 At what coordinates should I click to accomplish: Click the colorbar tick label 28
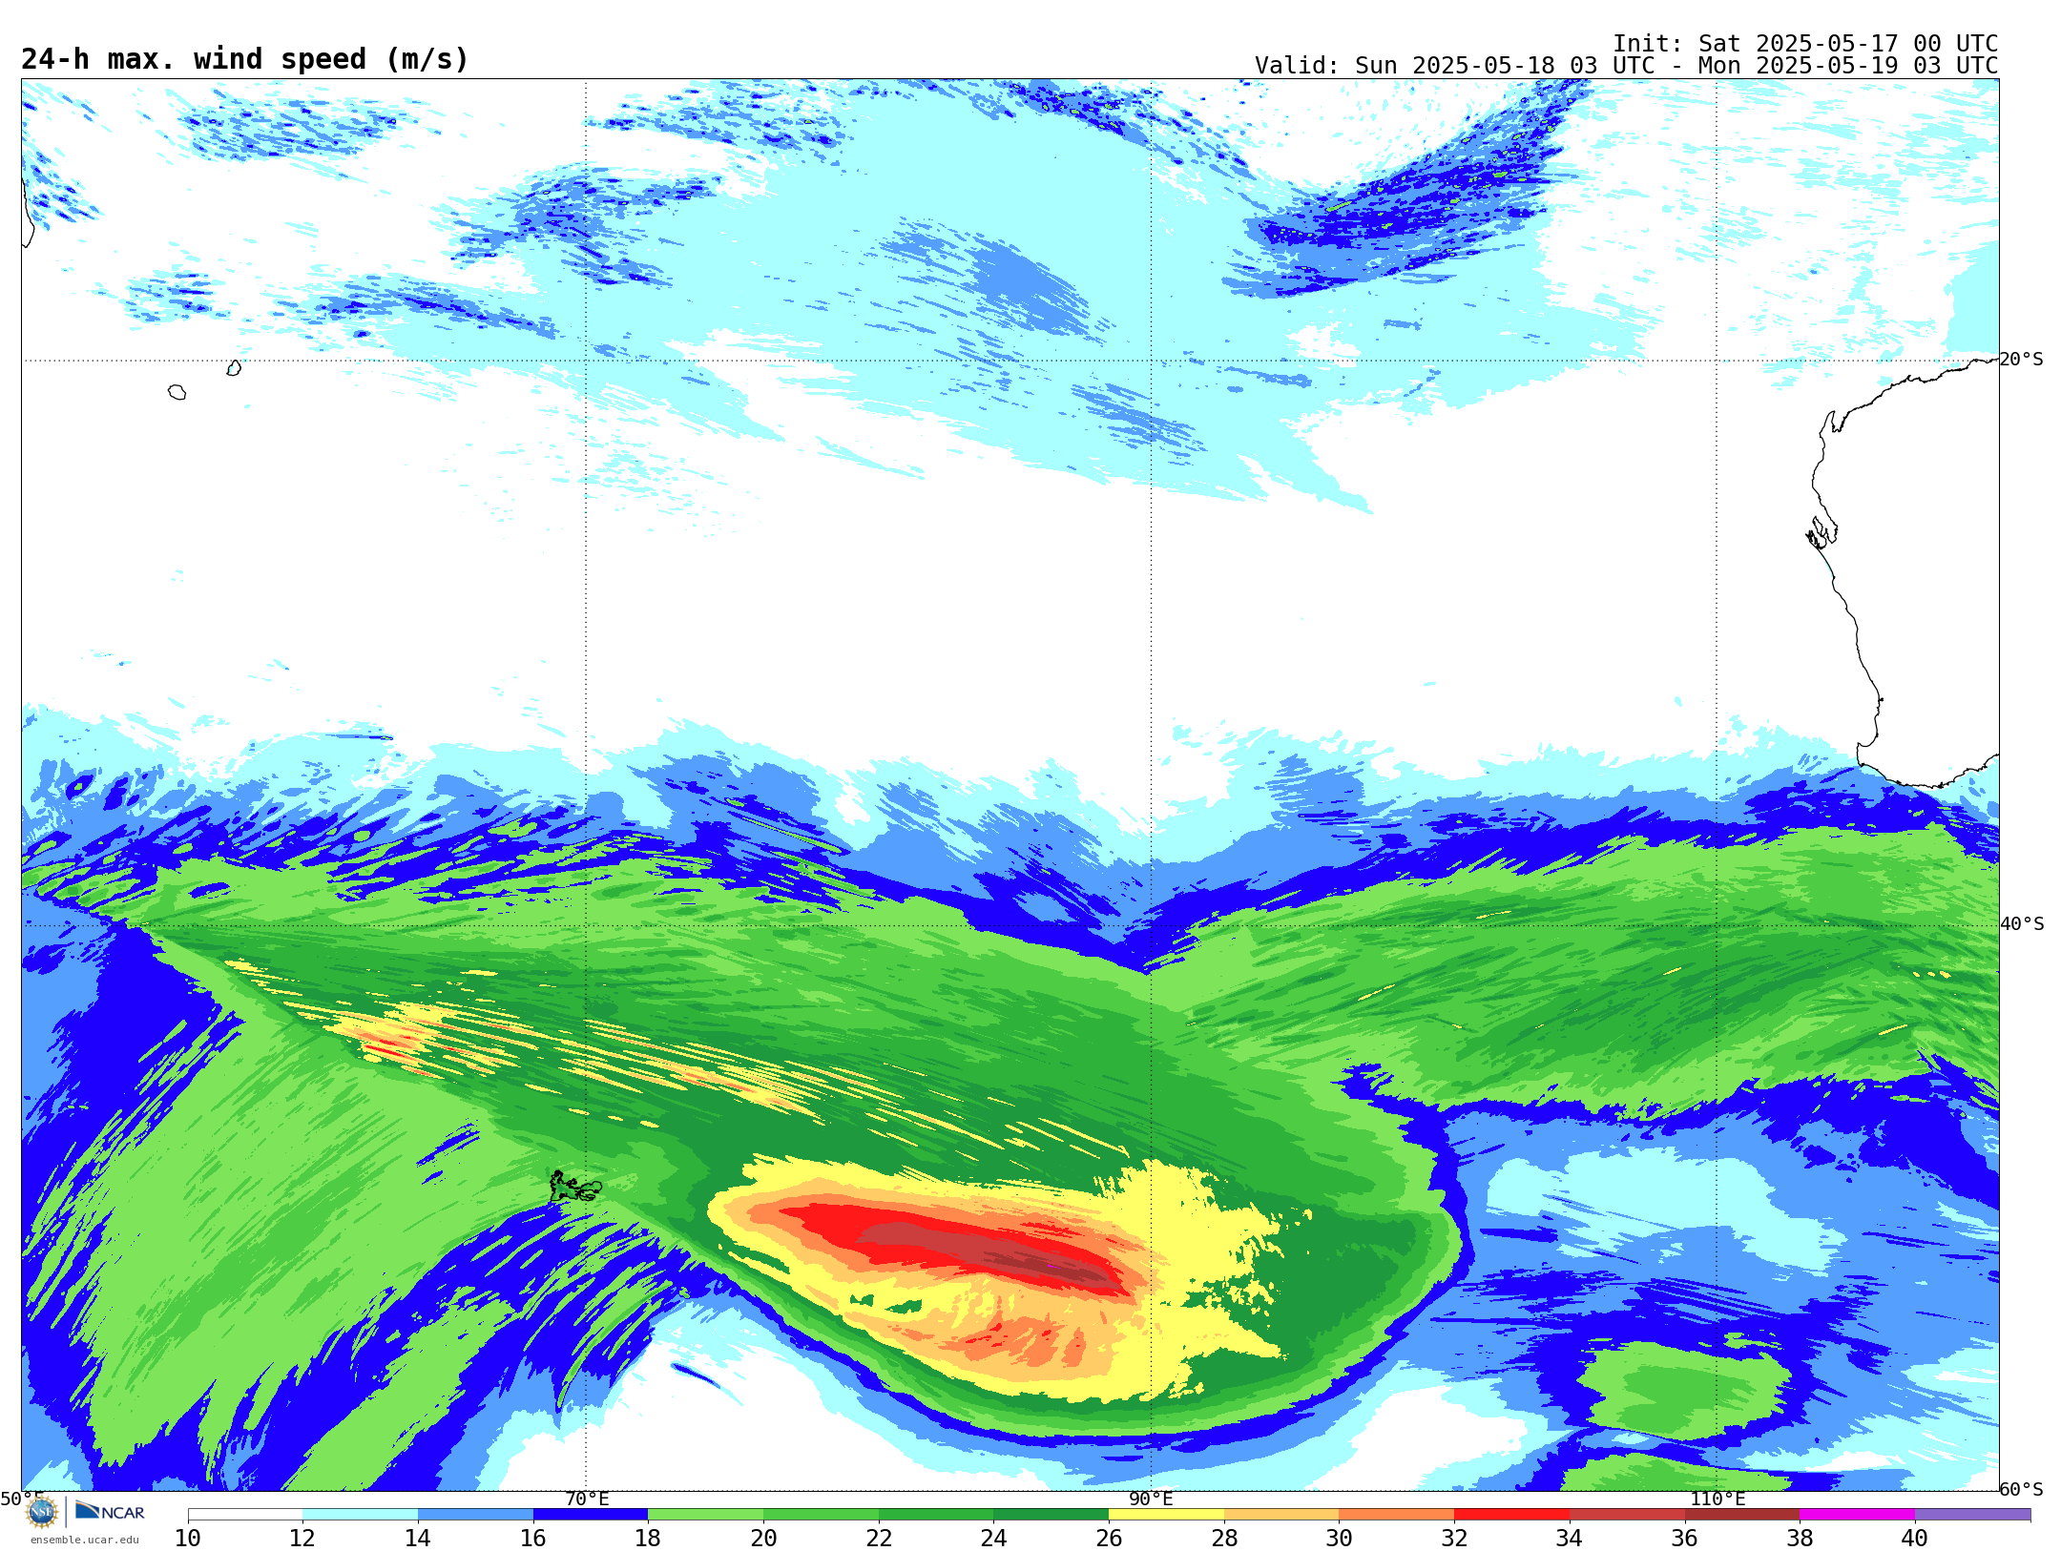pyautogui.click(x=1224, y=1538)
